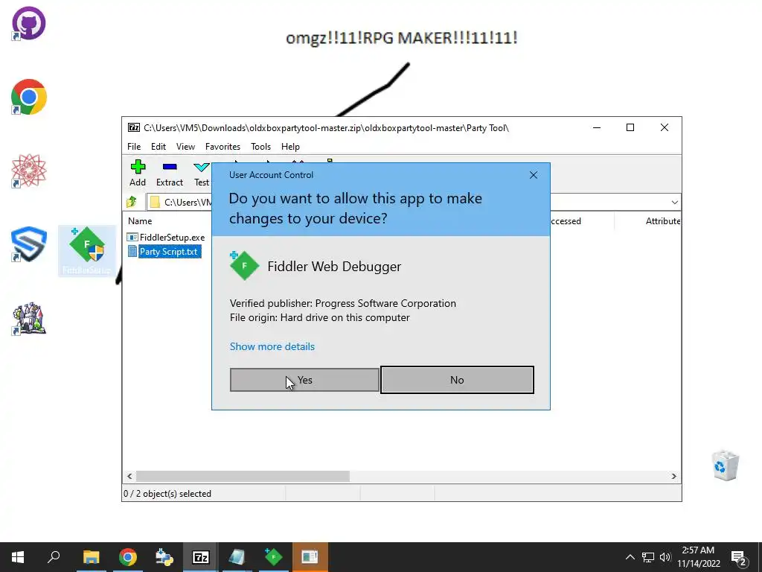Open the Windows Start menu

coord(18,557)
